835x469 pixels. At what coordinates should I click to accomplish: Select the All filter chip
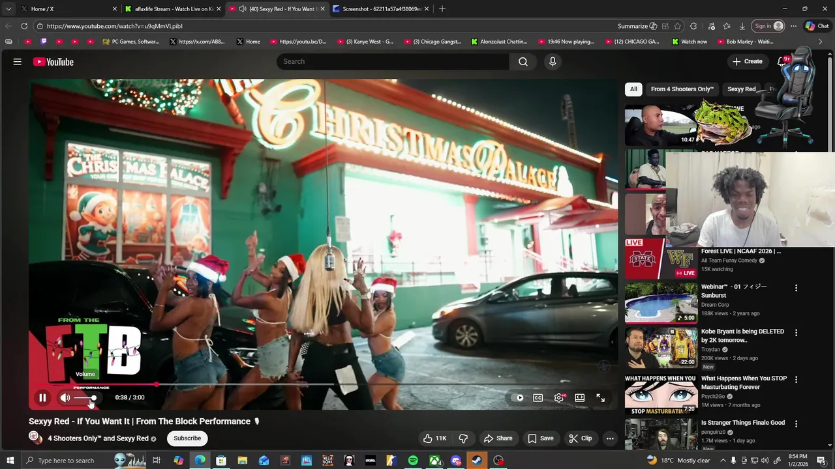point(633,89)
